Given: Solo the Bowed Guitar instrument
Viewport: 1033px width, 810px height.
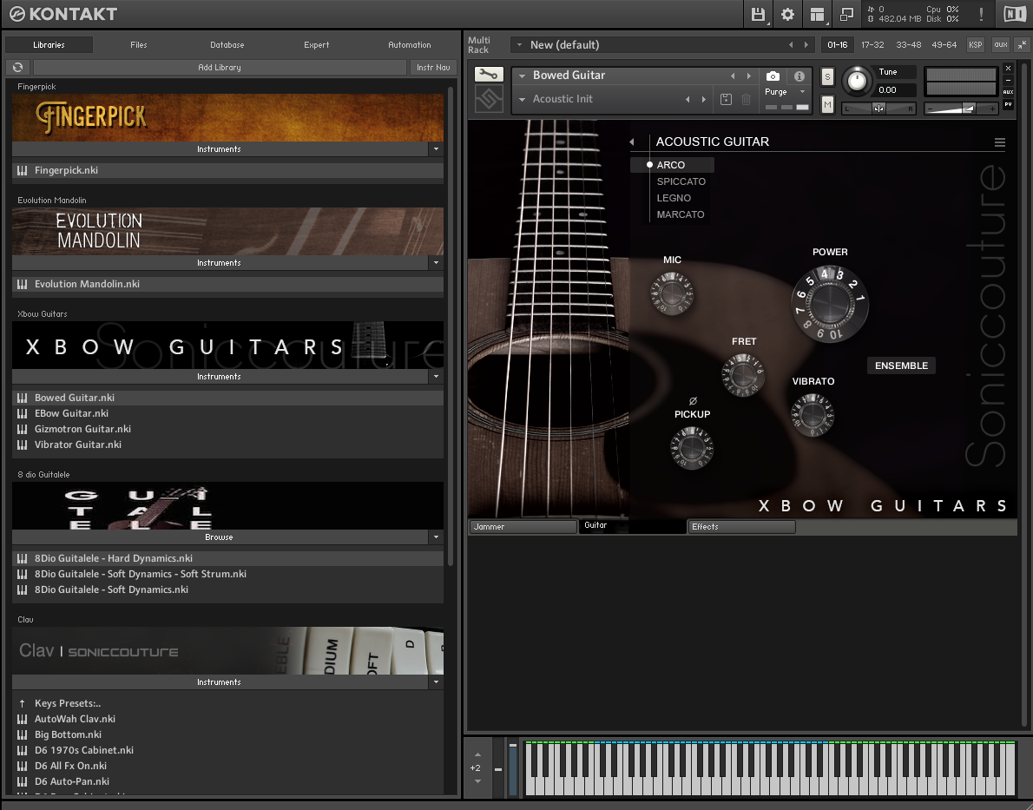Looking at the screenshot, I should coord(827,76).
